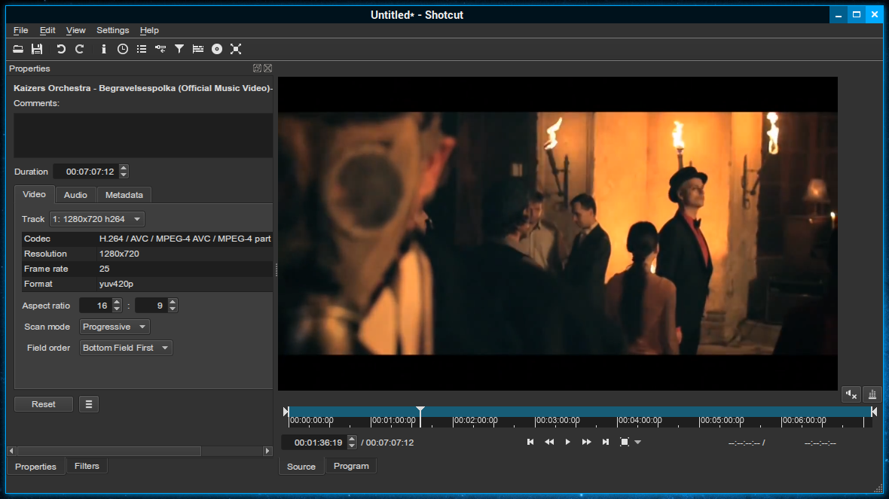Adjust the current timecode spinner

[x=352, y=443]
